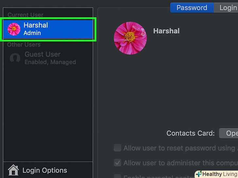Click the Login Options house icon
Viewport: 238px width, 178px height.
coord(13,170)
